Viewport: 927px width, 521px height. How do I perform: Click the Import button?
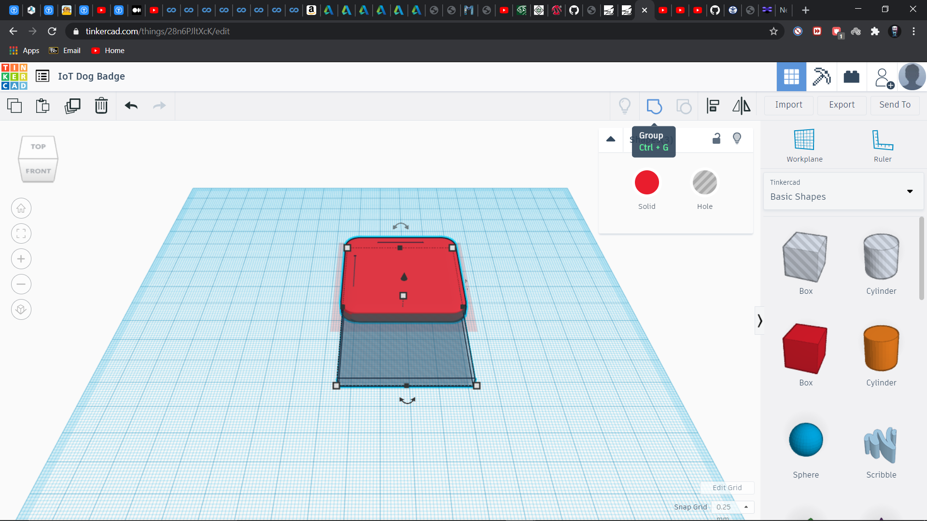point(788,105)
